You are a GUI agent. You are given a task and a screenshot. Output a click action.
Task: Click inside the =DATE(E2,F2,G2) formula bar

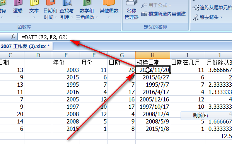(124, 37)
